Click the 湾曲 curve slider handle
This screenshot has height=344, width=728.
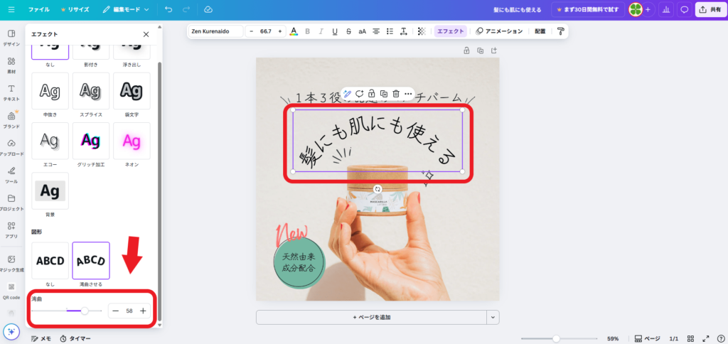point(85,311)
